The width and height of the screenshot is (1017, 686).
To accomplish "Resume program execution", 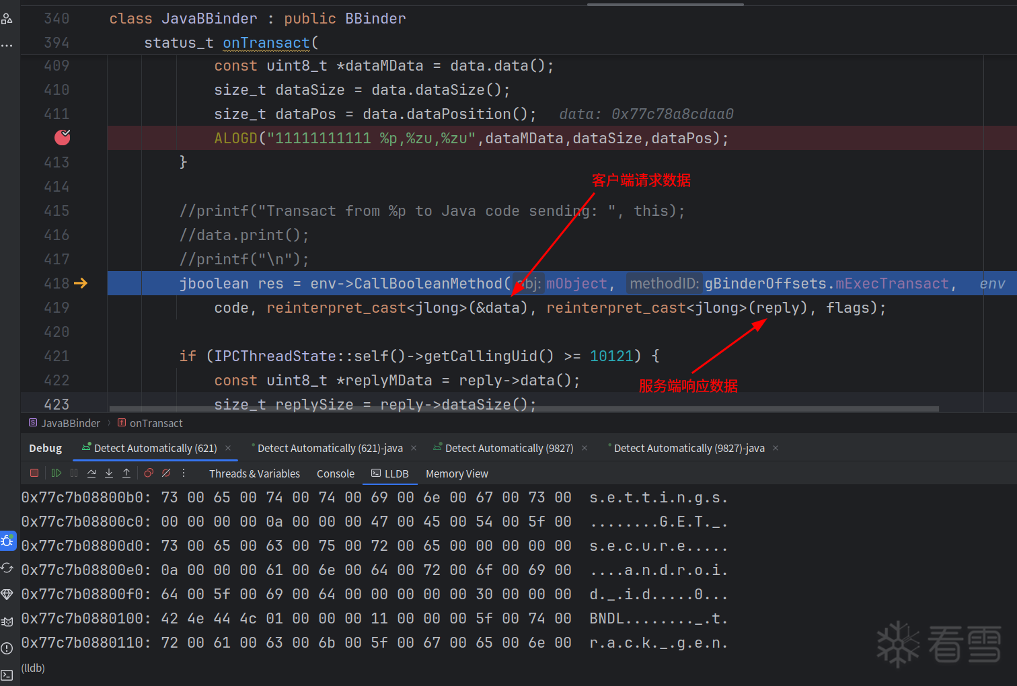I will (x=57, y=473).
